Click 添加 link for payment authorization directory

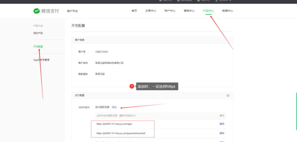114,107
